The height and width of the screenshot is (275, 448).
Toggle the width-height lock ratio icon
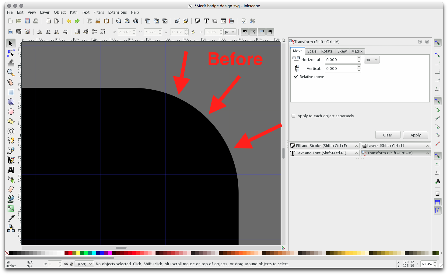[193, 32]
